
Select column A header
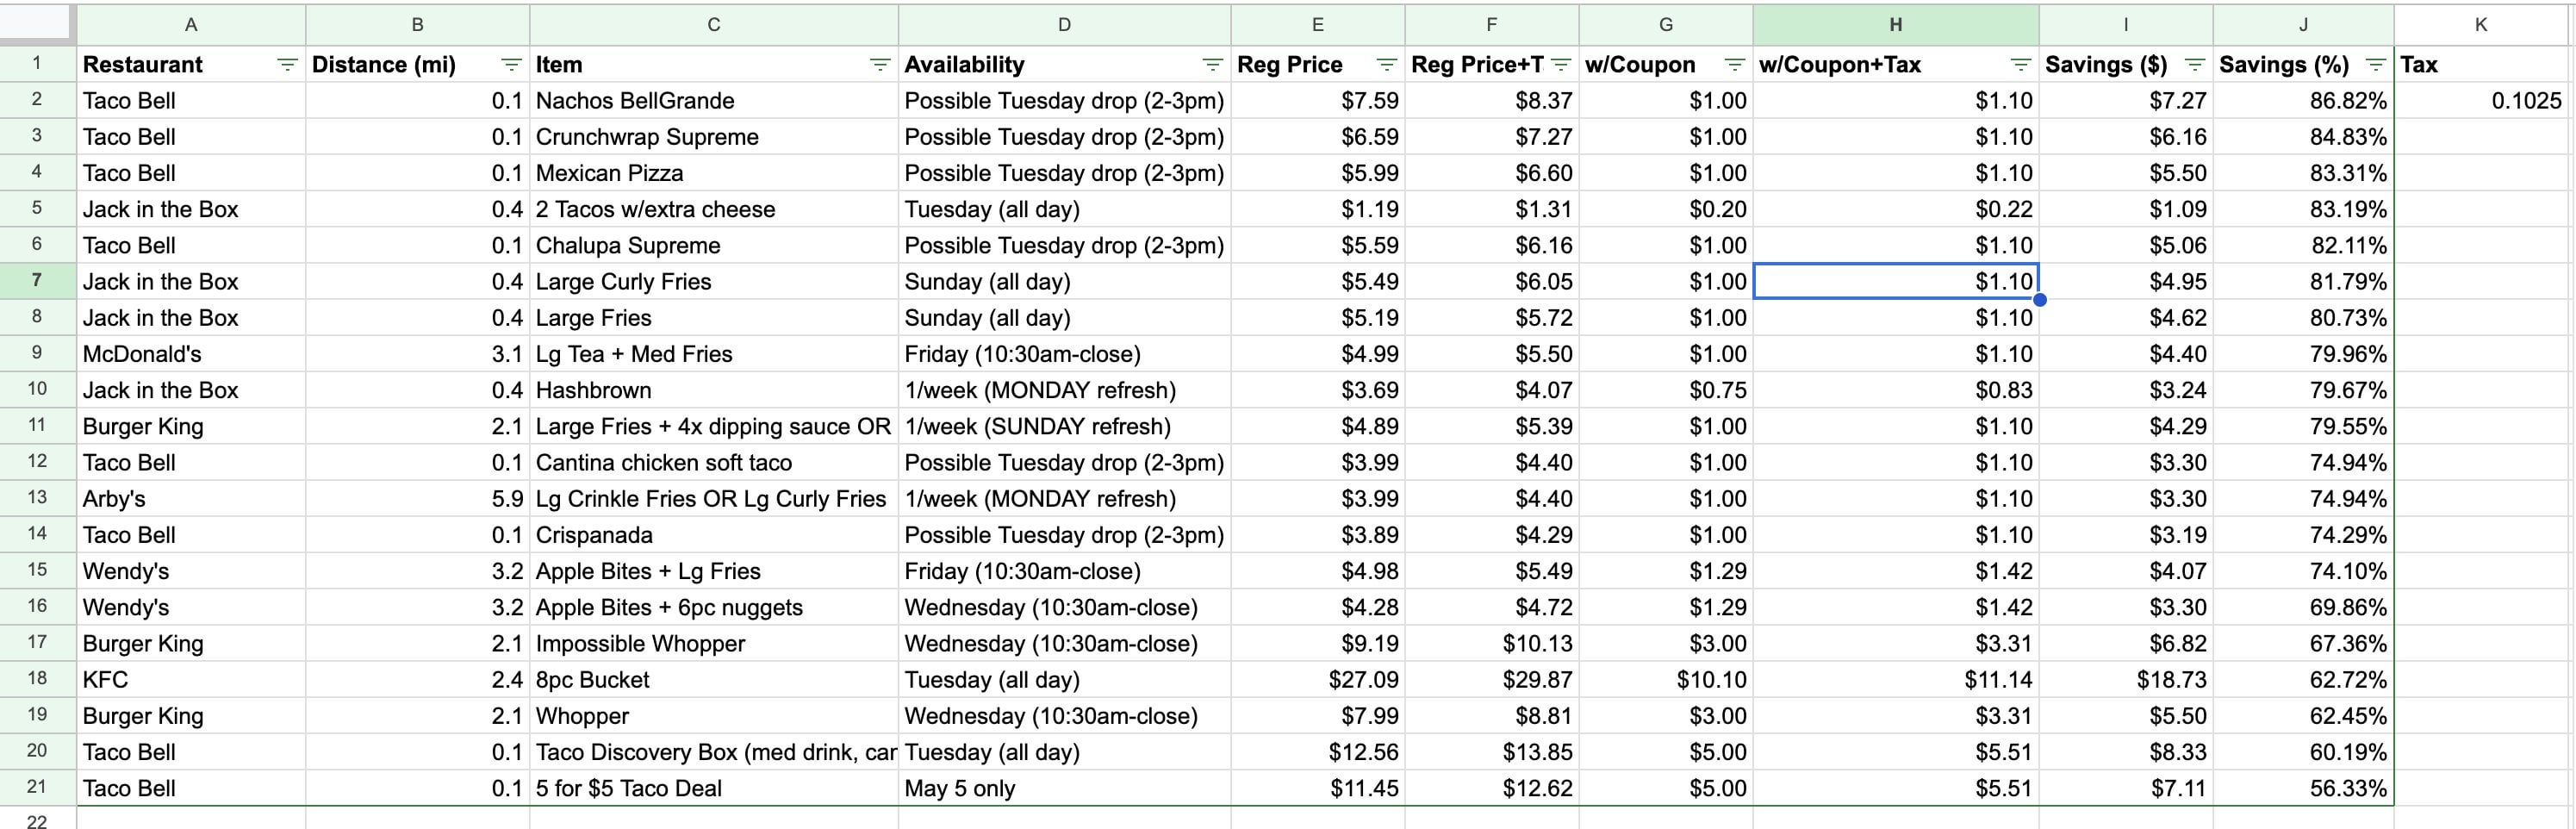pos(191,25)
